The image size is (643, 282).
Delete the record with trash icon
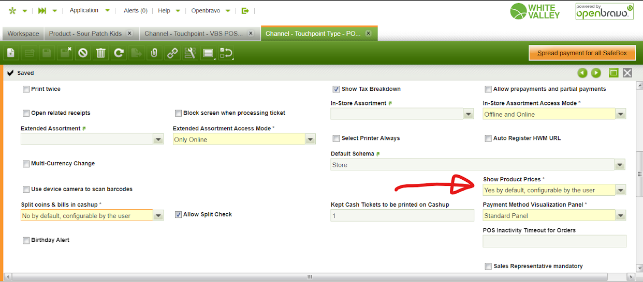tap(101, 53)
